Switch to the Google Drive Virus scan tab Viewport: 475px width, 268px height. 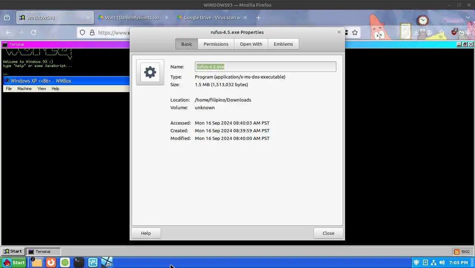[x=212, y=17]
